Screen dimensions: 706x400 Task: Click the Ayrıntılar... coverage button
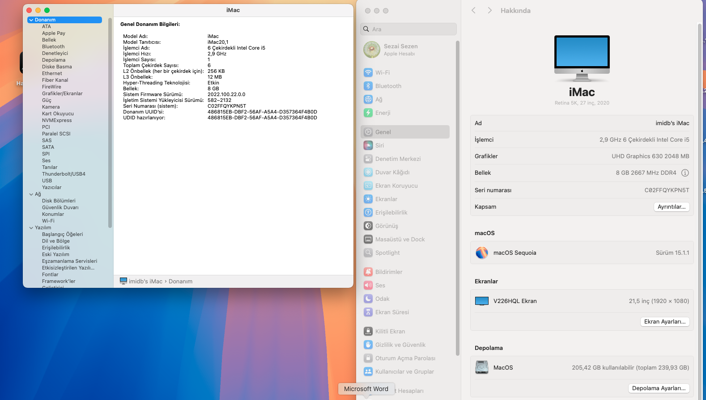(671, 207)
